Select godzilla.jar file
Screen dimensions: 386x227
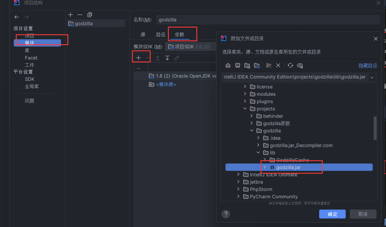click(299, 167)
